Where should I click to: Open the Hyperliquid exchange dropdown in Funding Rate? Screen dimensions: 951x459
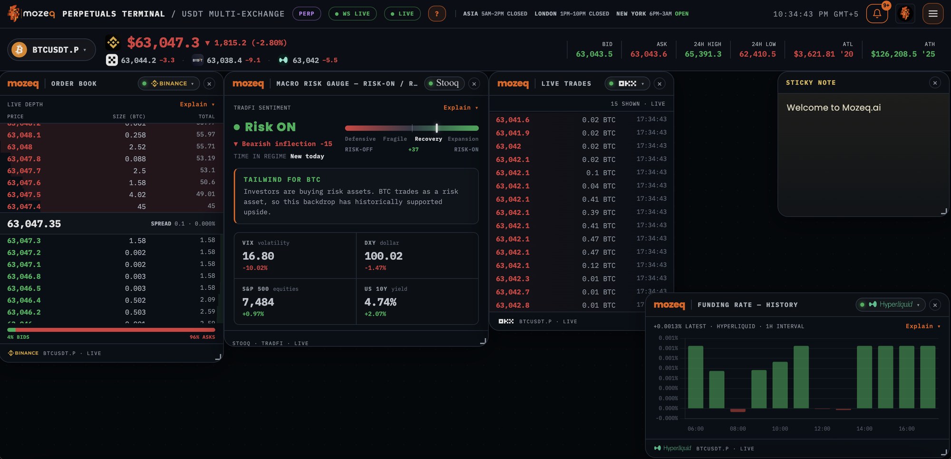click(x=891, y=304)
